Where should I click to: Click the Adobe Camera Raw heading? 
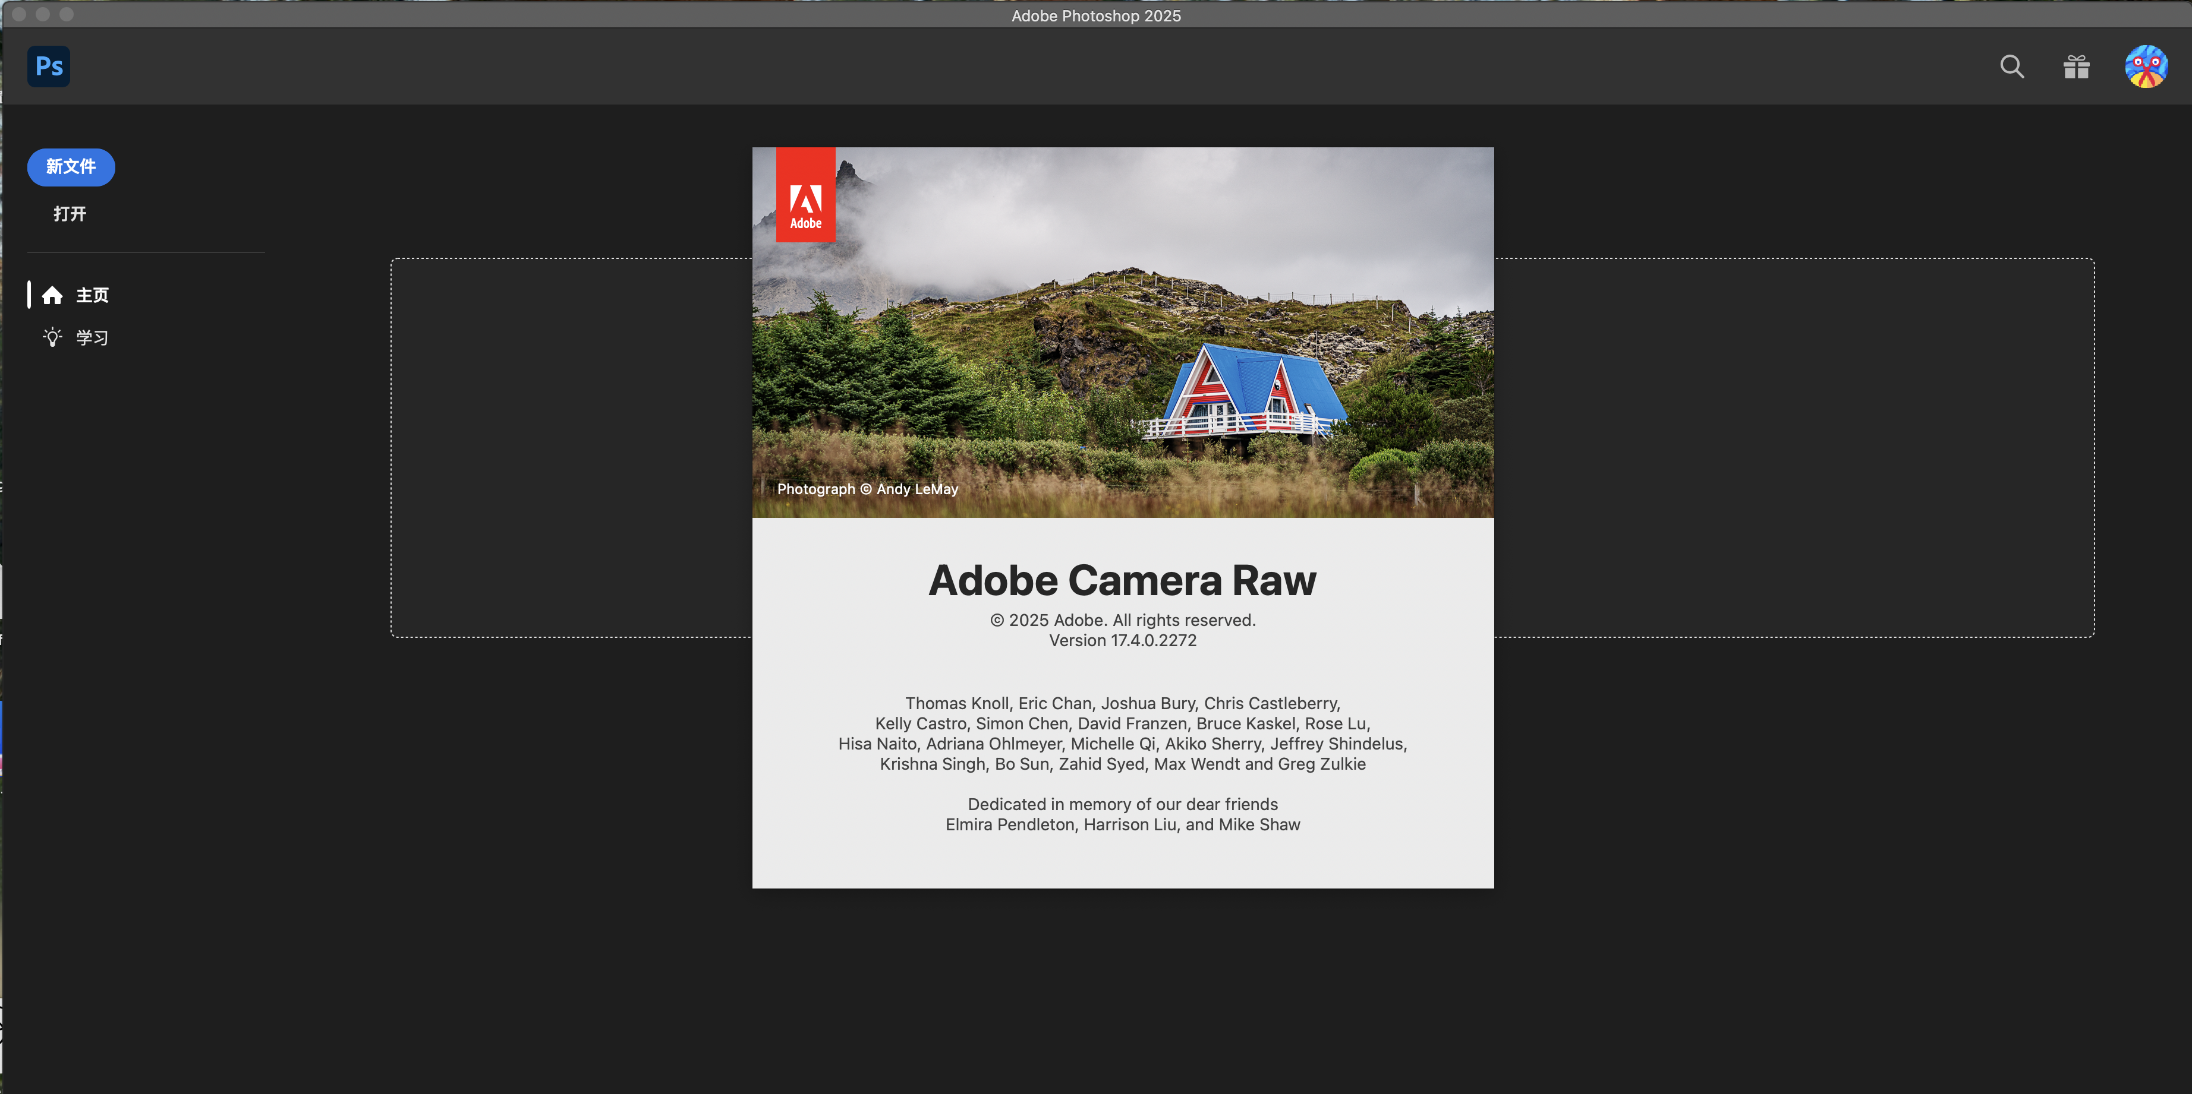coord(1122,581)
